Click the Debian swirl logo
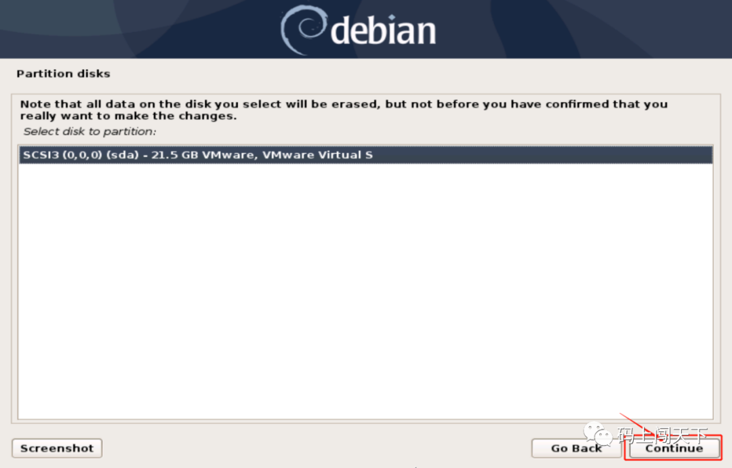Screen dimensions: 732x468 click(304, 30)
